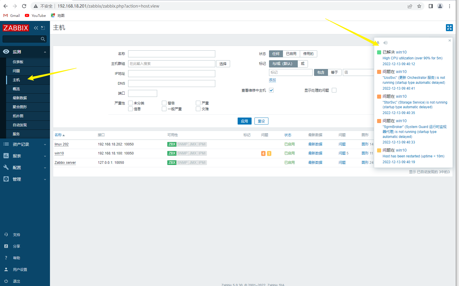
Task: Click the sidebar search magnifier icon
Action: (x=43, y=39)
